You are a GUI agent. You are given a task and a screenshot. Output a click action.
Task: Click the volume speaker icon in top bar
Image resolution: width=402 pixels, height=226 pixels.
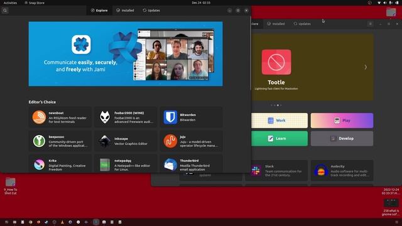point(384,3)
